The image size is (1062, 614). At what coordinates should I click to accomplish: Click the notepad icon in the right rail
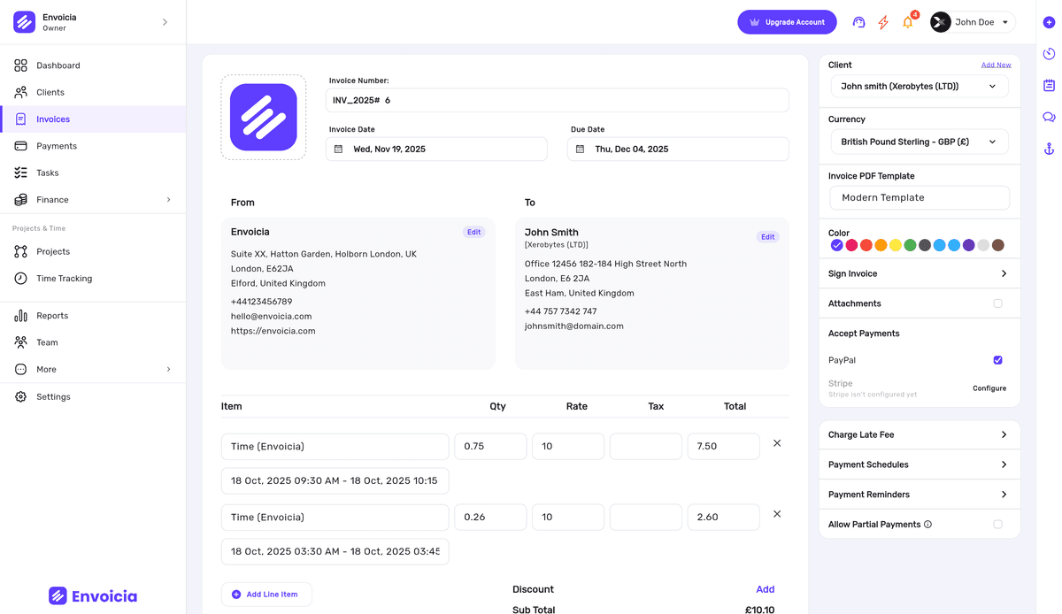(1049, 85)
